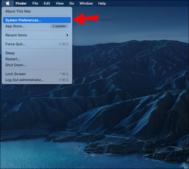Open App Store… menu entry
Viewport: 189px width, 169px height.
tap(37, 26)
